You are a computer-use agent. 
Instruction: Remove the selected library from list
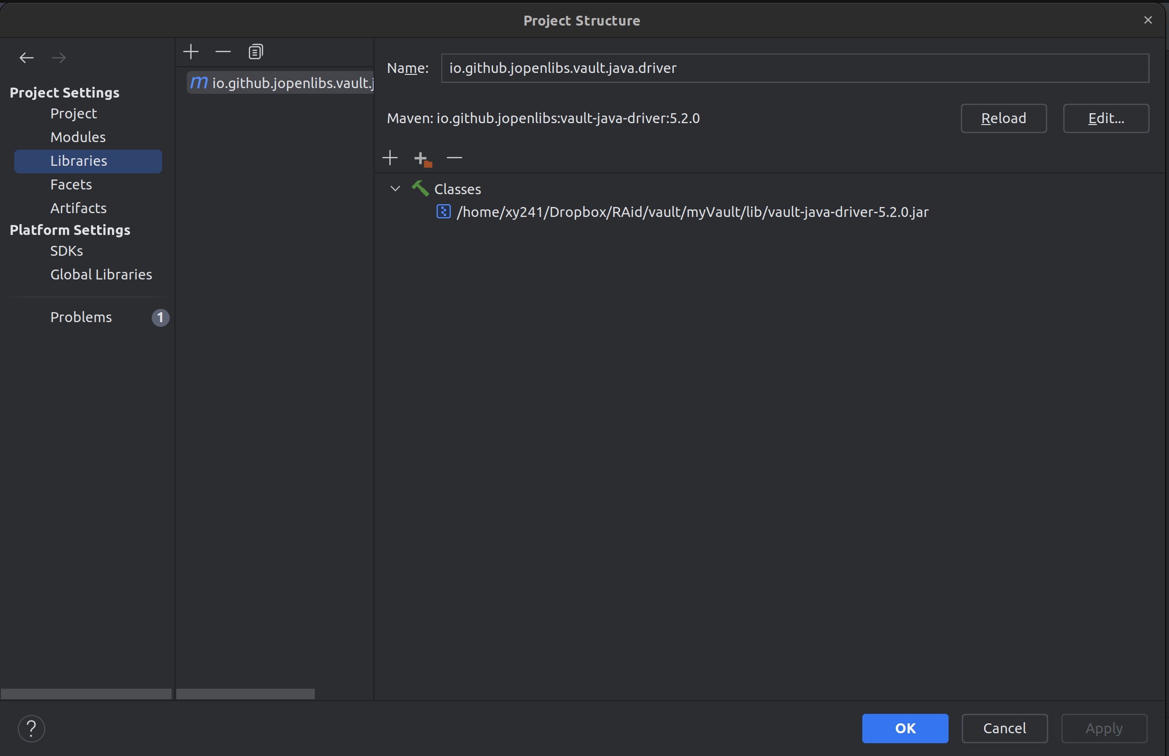223,52
